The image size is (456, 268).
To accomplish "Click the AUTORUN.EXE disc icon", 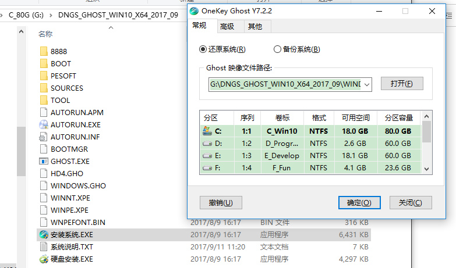I will click(x=44, y=124).
